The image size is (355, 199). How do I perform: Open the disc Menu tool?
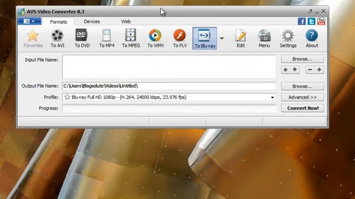tap(264, 39)
